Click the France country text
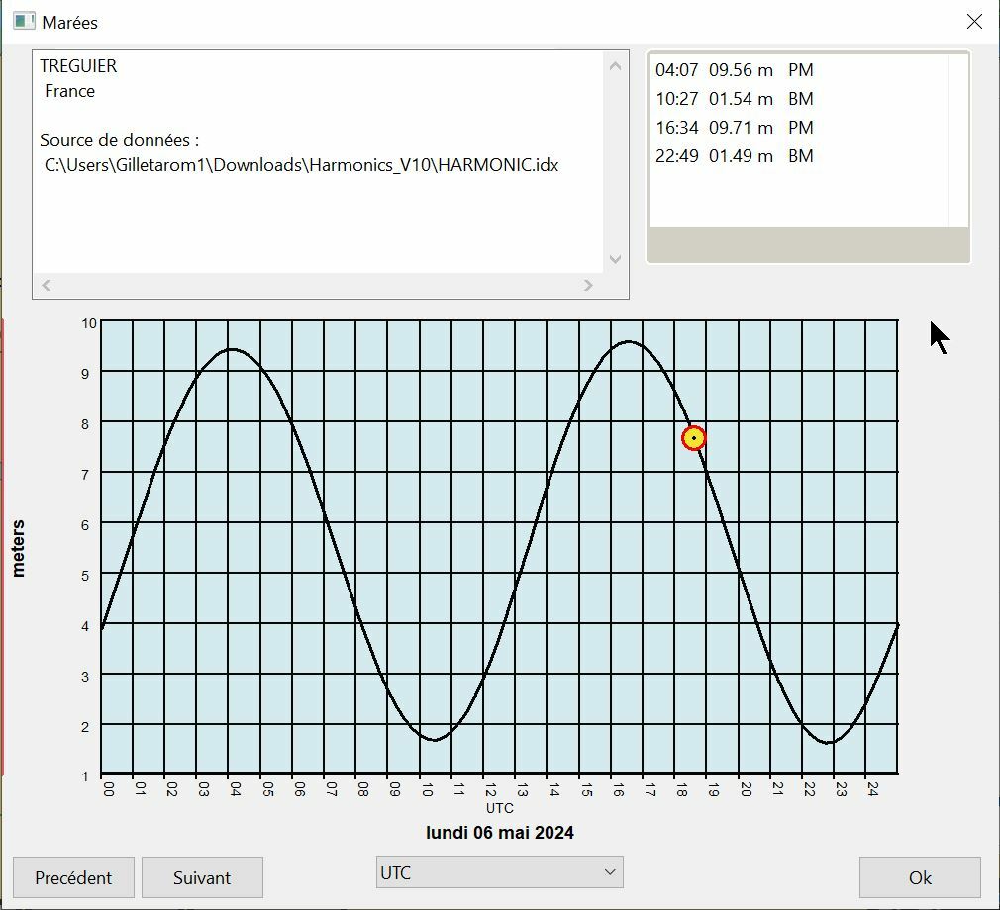The height and width of the screenshot is (910, 1000). [x=69, y=91]
